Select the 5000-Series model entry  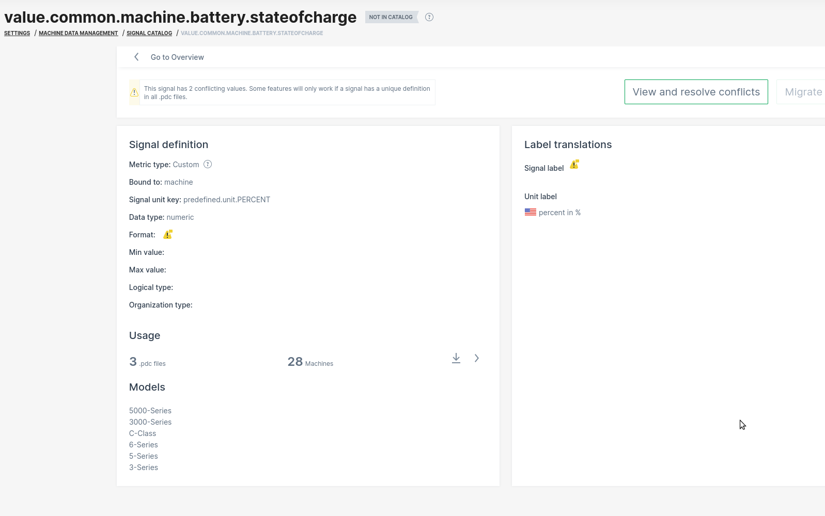tap(150, 411)
